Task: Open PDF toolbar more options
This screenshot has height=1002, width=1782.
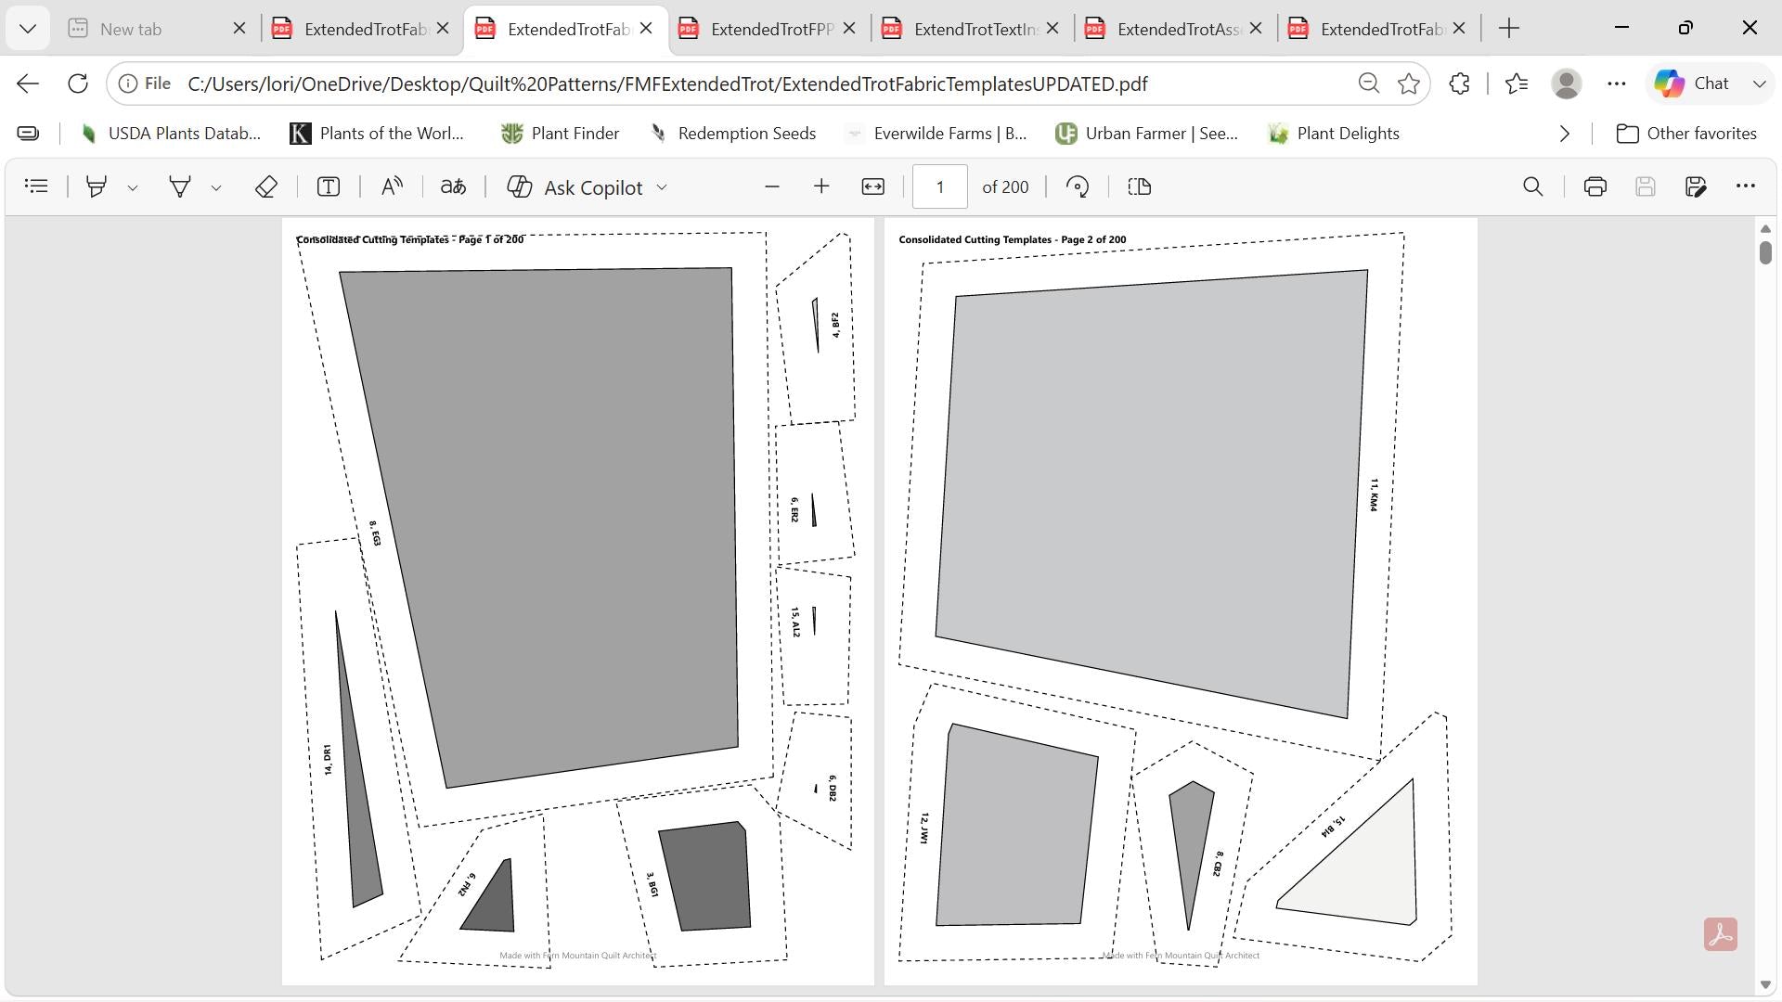Action: pos(1746,186)
